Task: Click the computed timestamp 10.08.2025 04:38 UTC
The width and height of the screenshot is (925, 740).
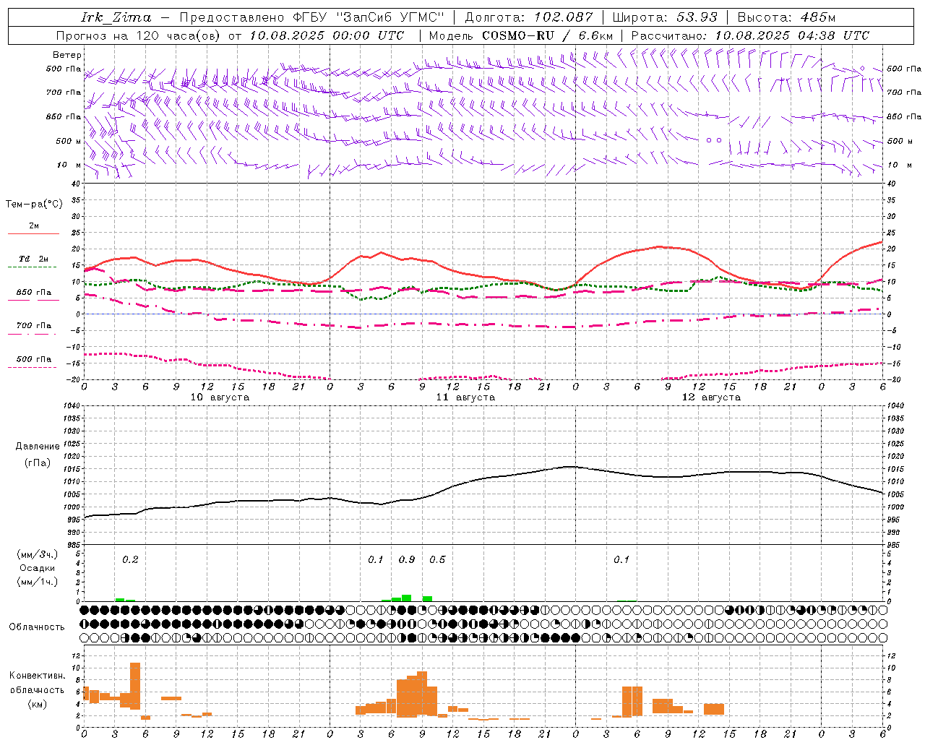Action: point(792,35)
